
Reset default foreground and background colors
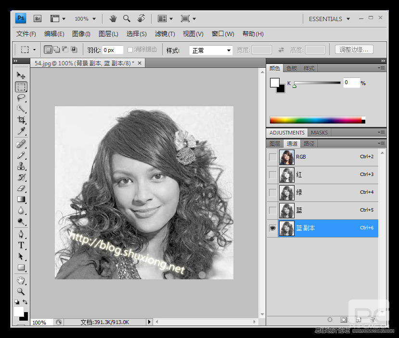[x=17, y=302]
